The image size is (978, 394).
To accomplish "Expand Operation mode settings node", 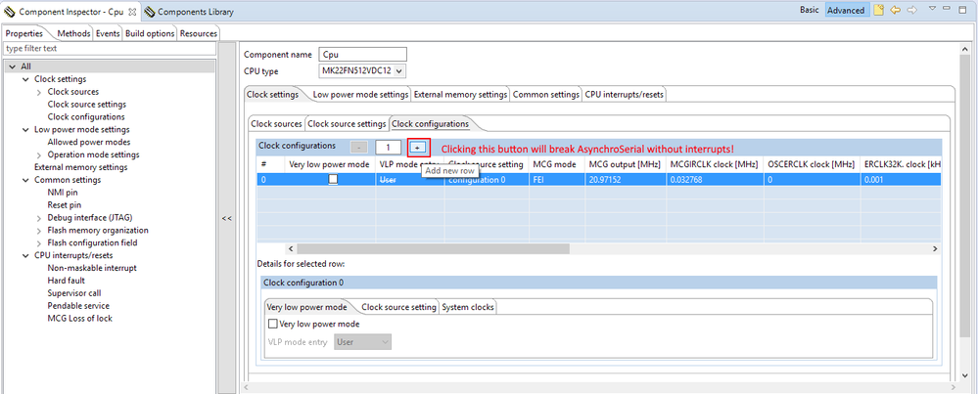I will point(39,155).
